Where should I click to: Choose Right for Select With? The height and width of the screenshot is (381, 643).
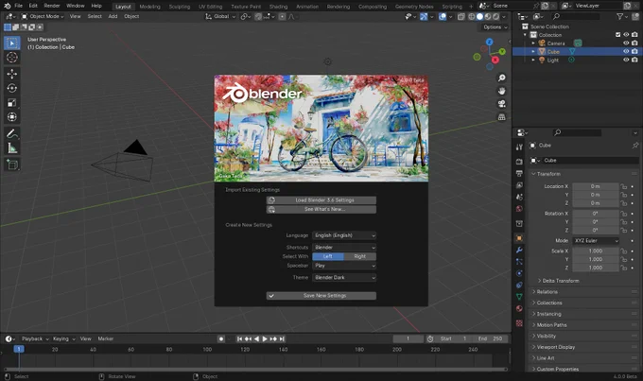pyautogui.click(x=360, y=256)
